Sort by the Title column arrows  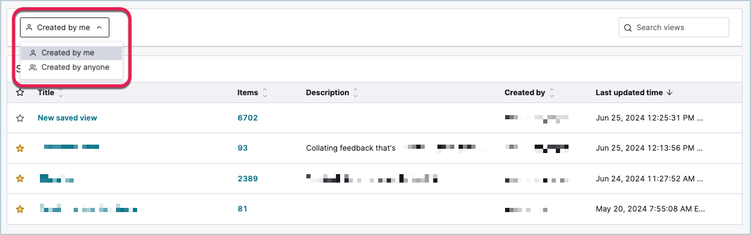[x=60, y=93]
